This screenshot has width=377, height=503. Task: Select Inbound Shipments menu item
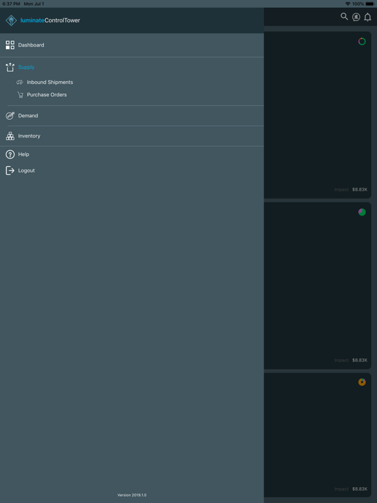point(50,82)
